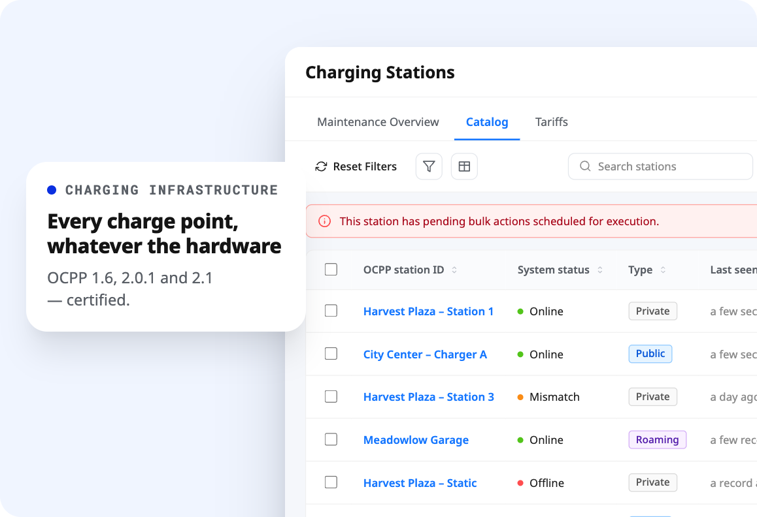Viewport: 757px width, 517px height.
Task: Open the Meadowlow Garage station link
Action: click(416, 440)
